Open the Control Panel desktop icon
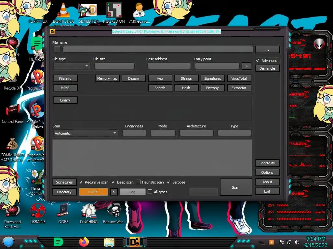 (x=13, y=113)
